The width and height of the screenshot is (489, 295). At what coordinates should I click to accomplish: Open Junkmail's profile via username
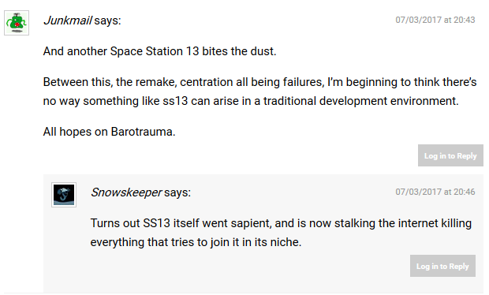67,21
